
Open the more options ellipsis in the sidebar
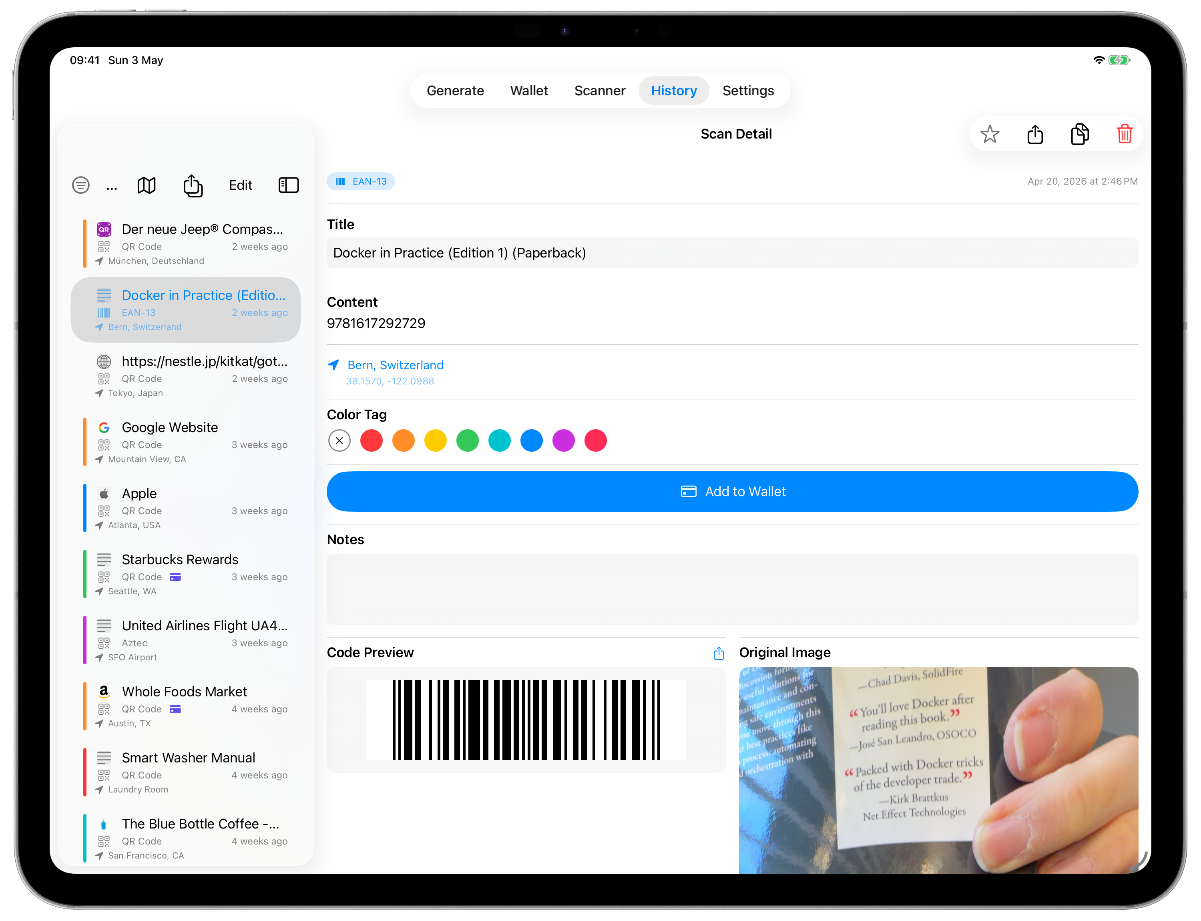tap(112, 189)
